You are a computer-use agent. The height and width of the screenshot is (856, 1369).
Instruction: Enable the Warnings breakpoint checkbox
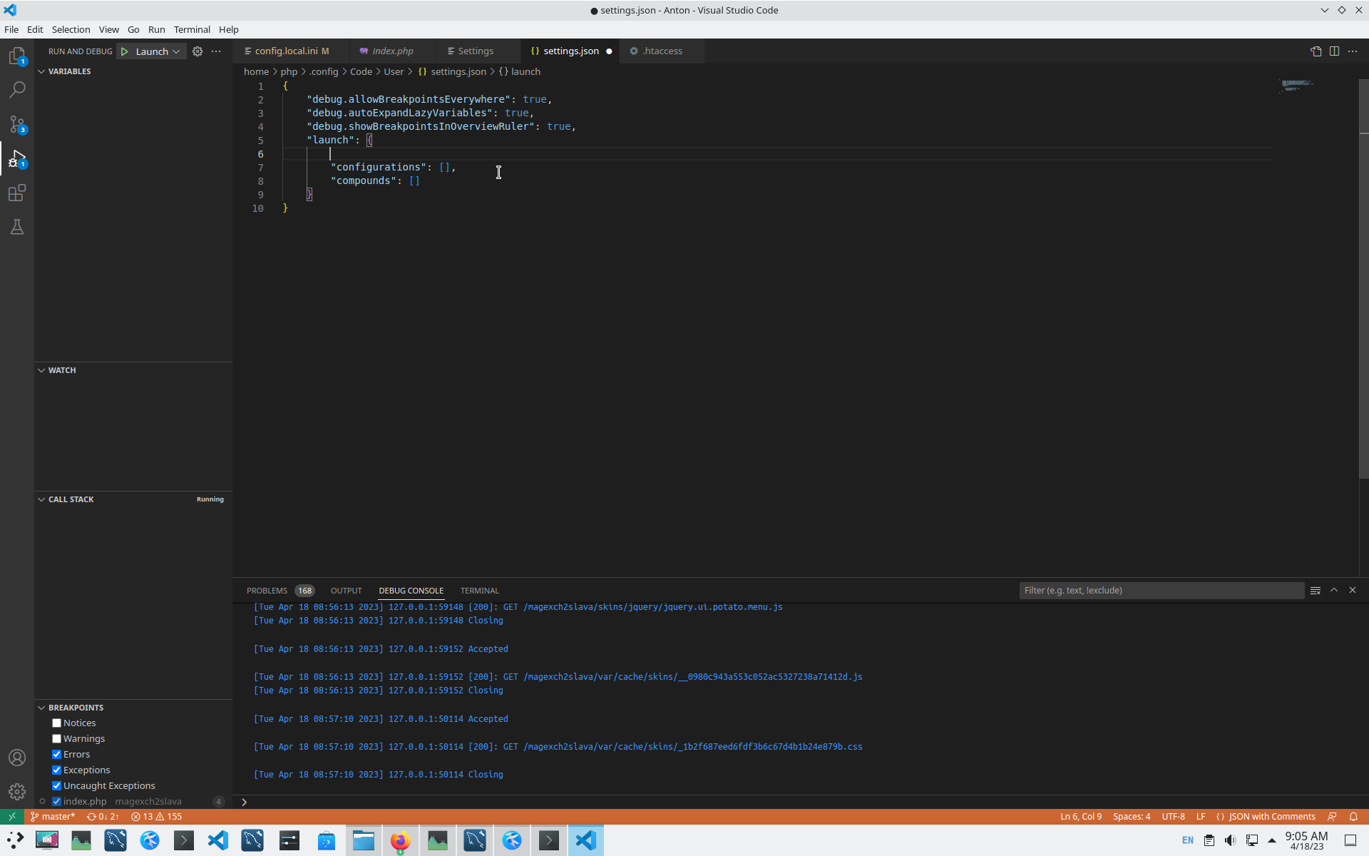[x=57, y=739]
